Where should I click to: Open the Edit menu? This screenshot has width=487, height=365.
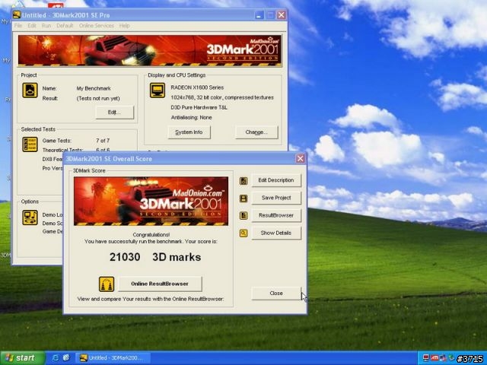click(x=32, y=25)
